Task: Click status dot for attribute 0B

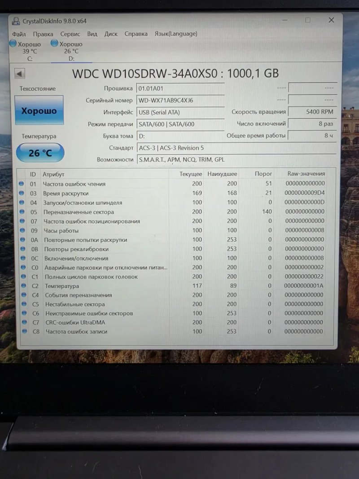Action: (23, 249)
